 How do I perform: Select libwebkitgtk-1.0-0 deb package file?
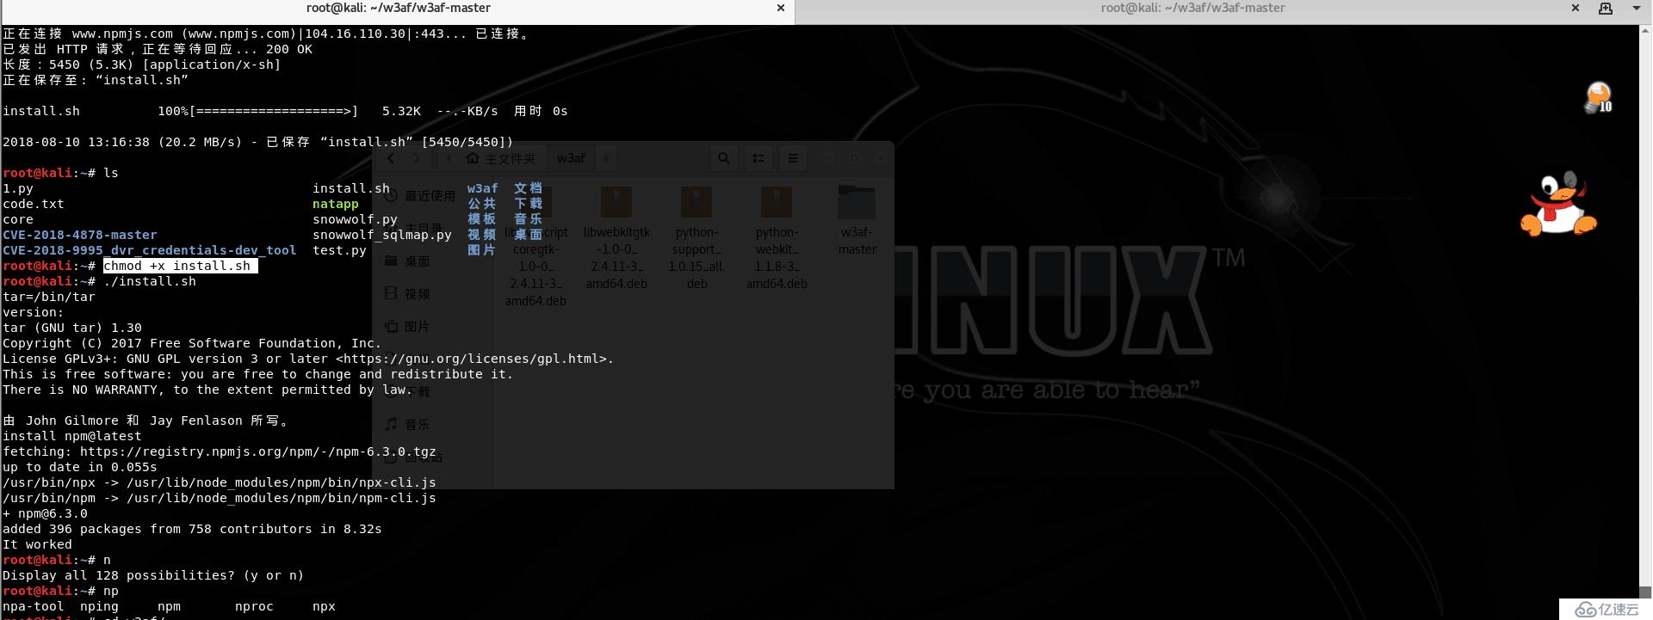pos(616,237)
